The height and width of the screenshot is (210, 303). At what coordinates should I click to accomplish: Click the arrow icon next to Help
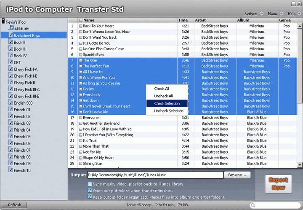point(299,13)
